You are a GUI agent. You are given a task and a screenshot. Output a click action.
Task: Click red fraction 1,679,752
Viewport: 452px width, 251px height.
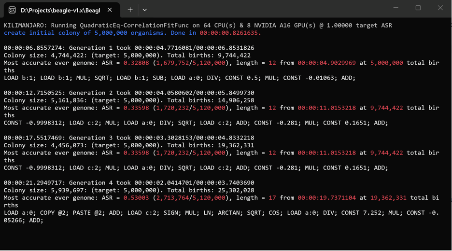click(173, 63)
